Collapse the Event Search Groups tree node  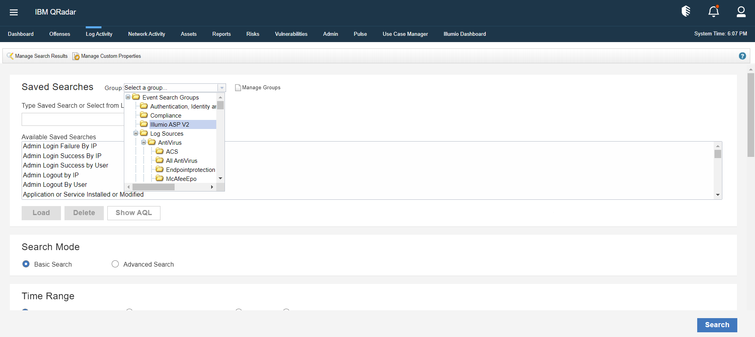(x=128, y=97)
